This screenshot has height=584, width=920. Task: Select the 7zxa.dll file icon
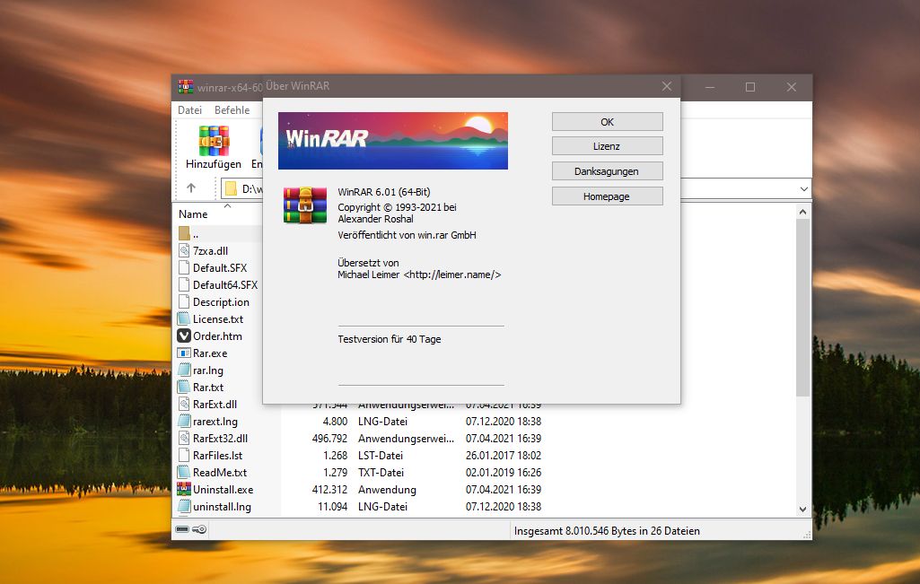click(184, 251)
